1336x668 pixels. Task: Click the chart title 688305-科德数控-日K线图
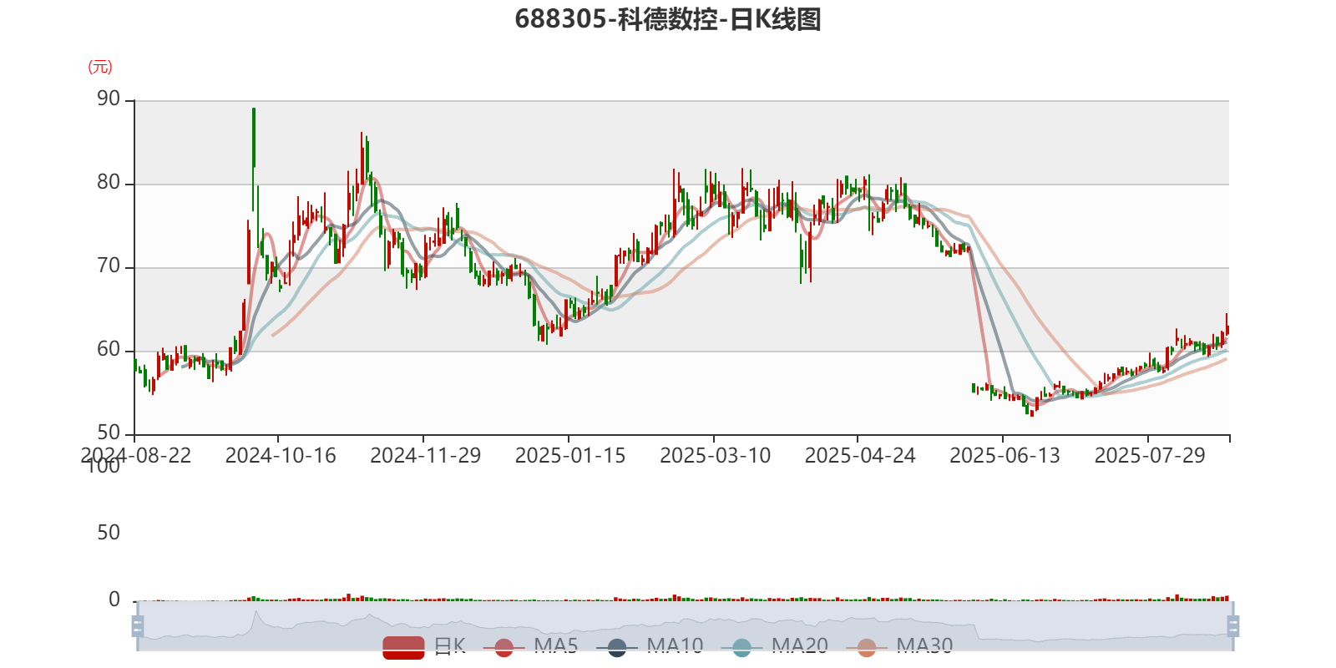coord(668,19)
